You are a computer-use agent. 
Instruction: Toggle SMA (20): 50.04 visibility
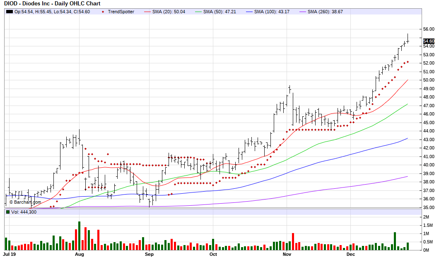[170, 12]
